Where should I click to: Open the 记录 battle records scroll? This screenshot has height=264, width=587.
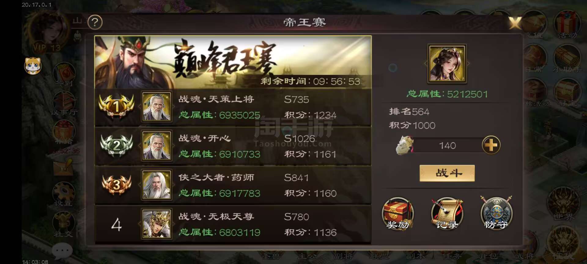447,213
